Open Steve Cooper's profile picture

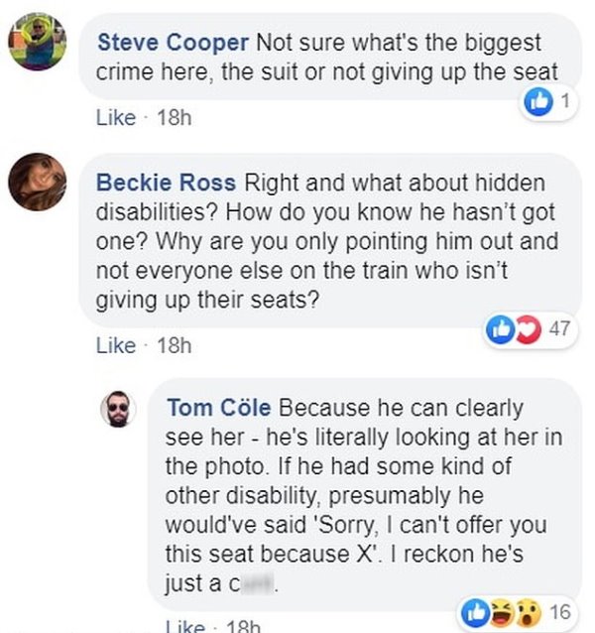click(38, 42)
